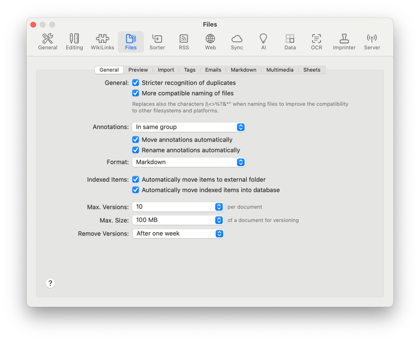Expand the Annotations location dropdown
The width and height of the screenshot is (420, 342).
click(189, 127)
